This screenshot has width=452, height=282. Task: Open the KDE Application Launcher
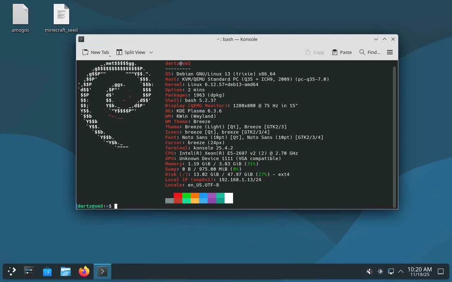coord(12,271)
